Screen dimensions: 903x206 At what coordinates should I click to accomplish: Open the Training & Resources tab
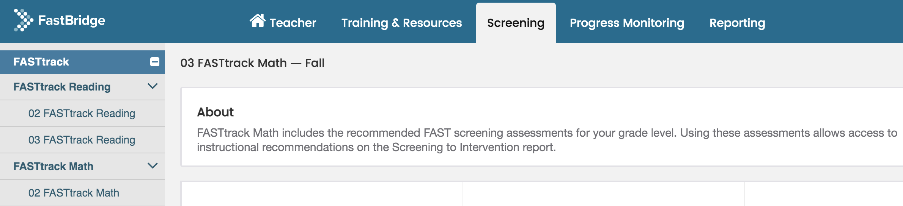pyautogui.click(x=402, y=22)
